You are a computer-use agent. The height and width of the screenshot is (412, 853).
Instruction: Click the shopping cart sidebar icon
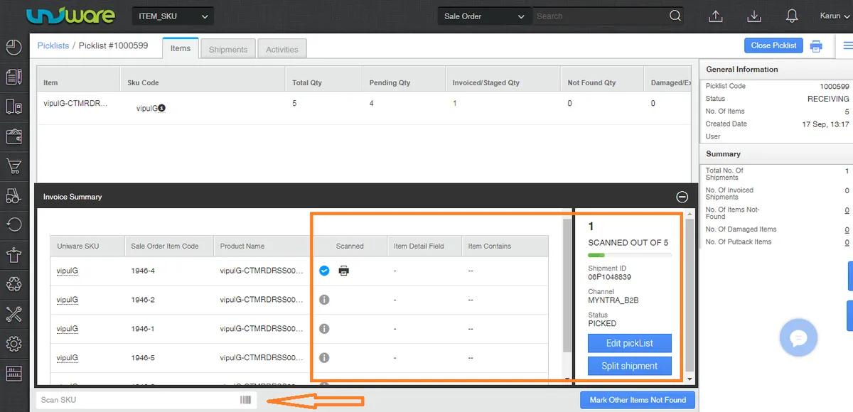click(14, 166)
